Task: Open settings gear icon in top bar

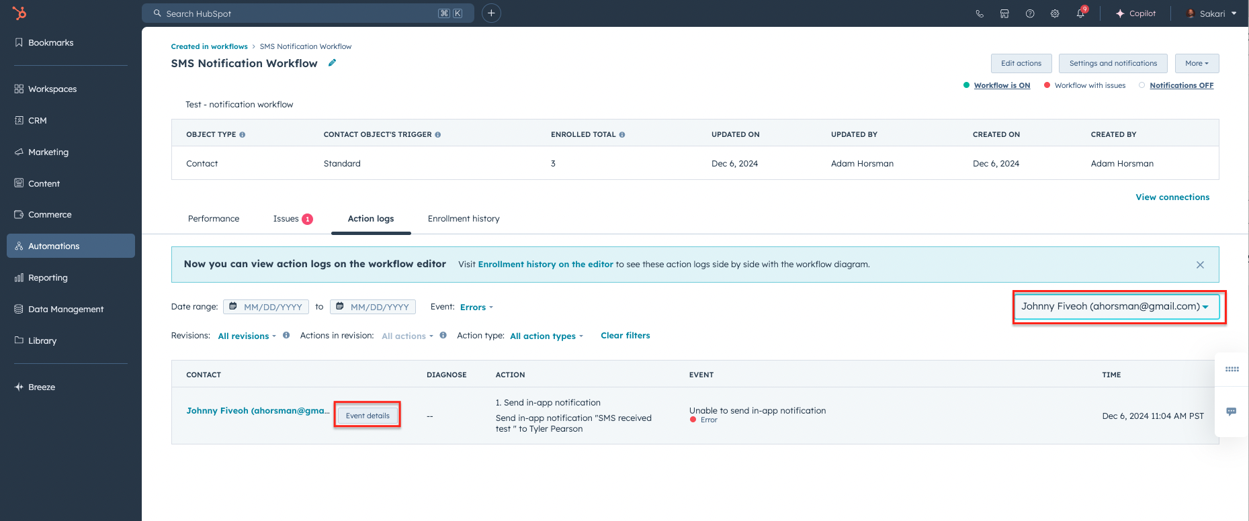Action: (1055, 13)
